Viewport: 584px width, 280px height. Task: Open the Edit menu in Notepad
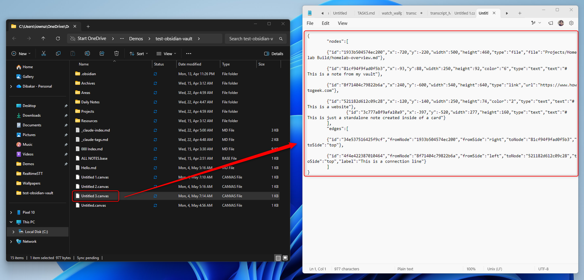[325, 23]
